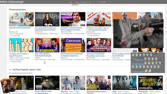The height and width of the screenshot is (94, 167).
Task: Play the Wayne episode 1 thumbnail (35:12)
Action: 21,83
